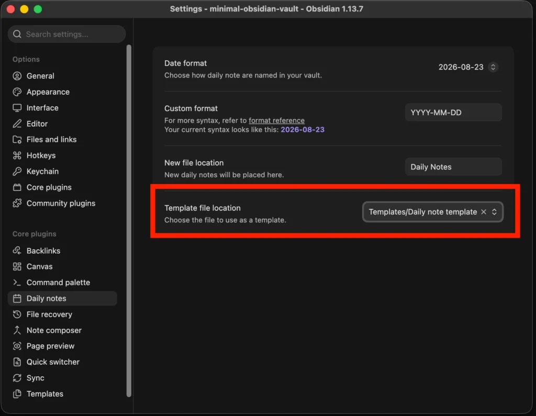Screen dimensions: 536x416
Task: Select Interface in the sidebar
Action: [x=62, y=108]
